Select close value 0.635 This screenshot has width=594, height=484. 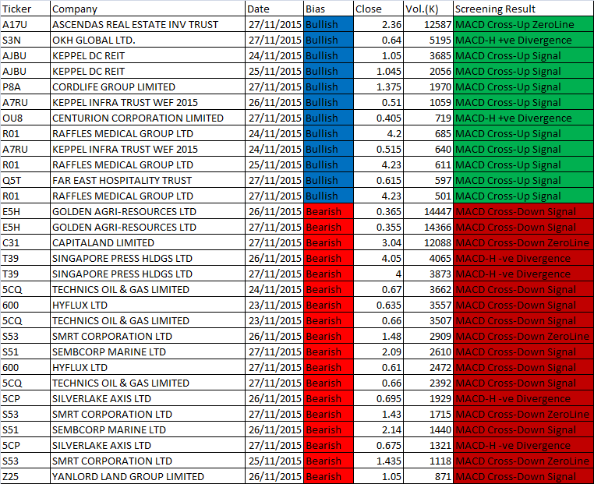coord(378,305)
